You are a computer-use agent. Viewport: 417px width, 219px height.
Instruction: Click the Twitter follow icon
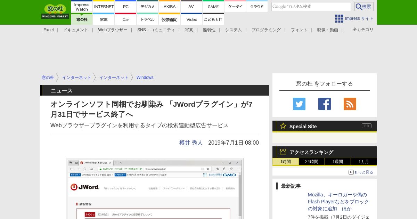[299, 104]
